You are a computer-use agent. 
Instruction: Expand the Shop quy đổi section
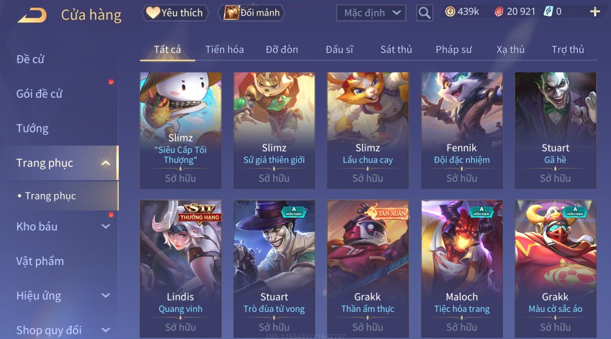(106, 330)
